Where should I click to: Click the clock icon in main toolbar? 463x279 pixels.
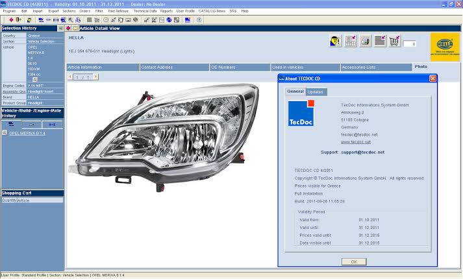coord(106,19)
